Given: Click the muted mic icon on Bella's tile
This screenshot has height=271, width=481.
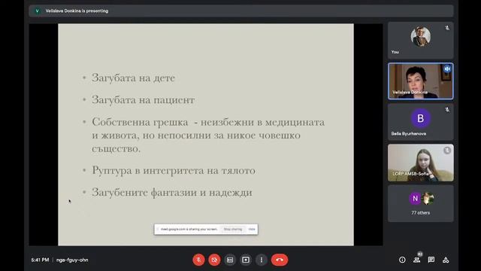Looking at the screenshot, I should point(447,110).
